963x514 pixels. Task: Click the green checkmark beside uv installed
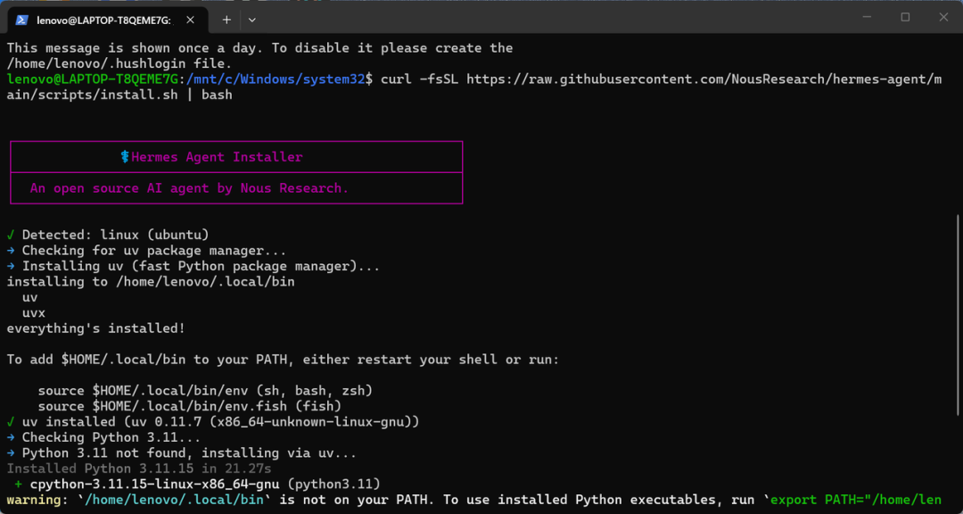click(11, 422)
